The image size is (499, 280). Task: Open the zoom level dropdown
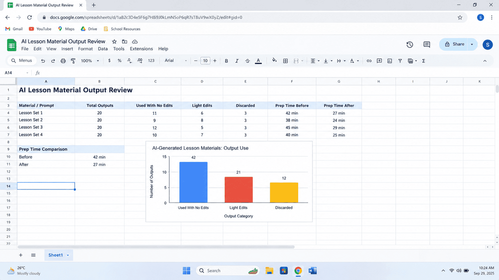point(90,61)
